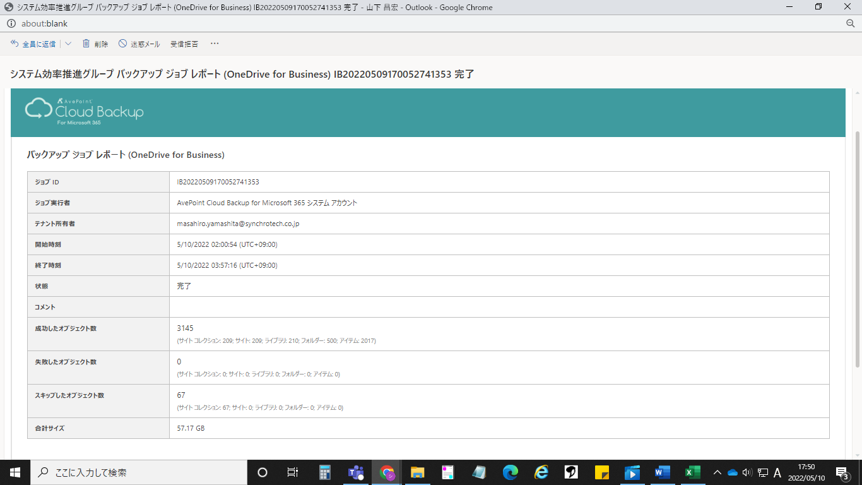Click the OneDrive cloud tray icon
The image size is (862, 485).
click(x=733, y=472)
